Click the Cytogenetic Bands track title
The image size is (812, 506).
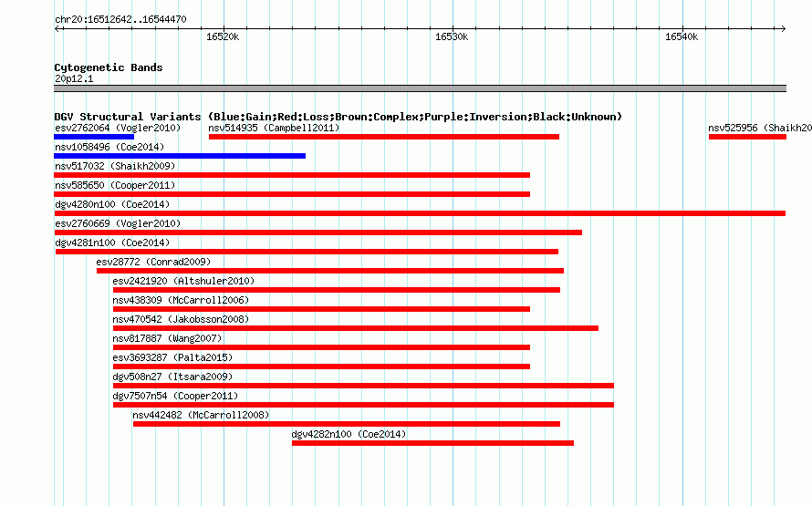click(x=109, y=67)
